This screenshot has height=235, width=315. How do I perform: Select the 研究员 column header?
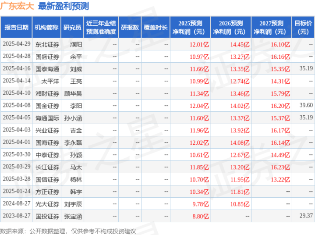coord(72,27)
